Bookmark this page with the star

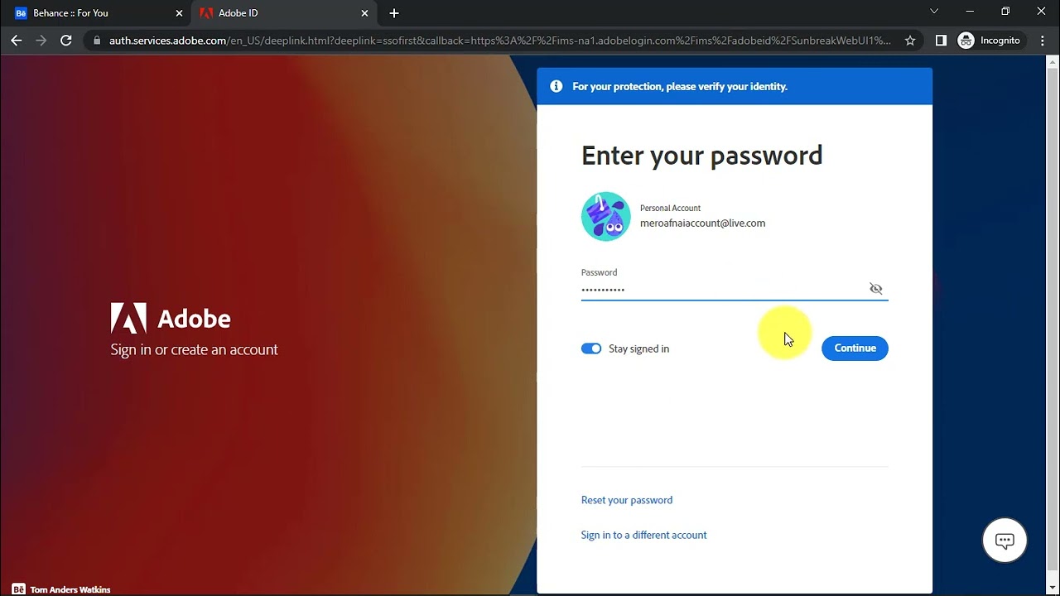(x=910, y=41)
